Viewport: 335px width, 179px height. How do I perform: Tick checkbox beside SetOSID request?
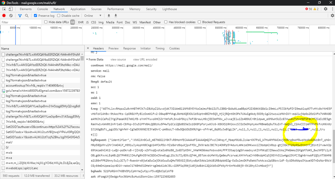tap(3, 127)
